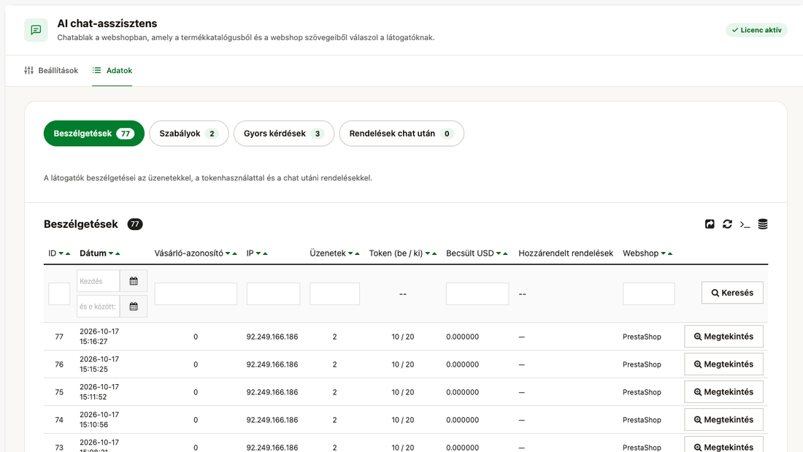Viewport: 803px width, 452px height.
Task: Switch to the Adatok tab
Action: pos(112,70)
